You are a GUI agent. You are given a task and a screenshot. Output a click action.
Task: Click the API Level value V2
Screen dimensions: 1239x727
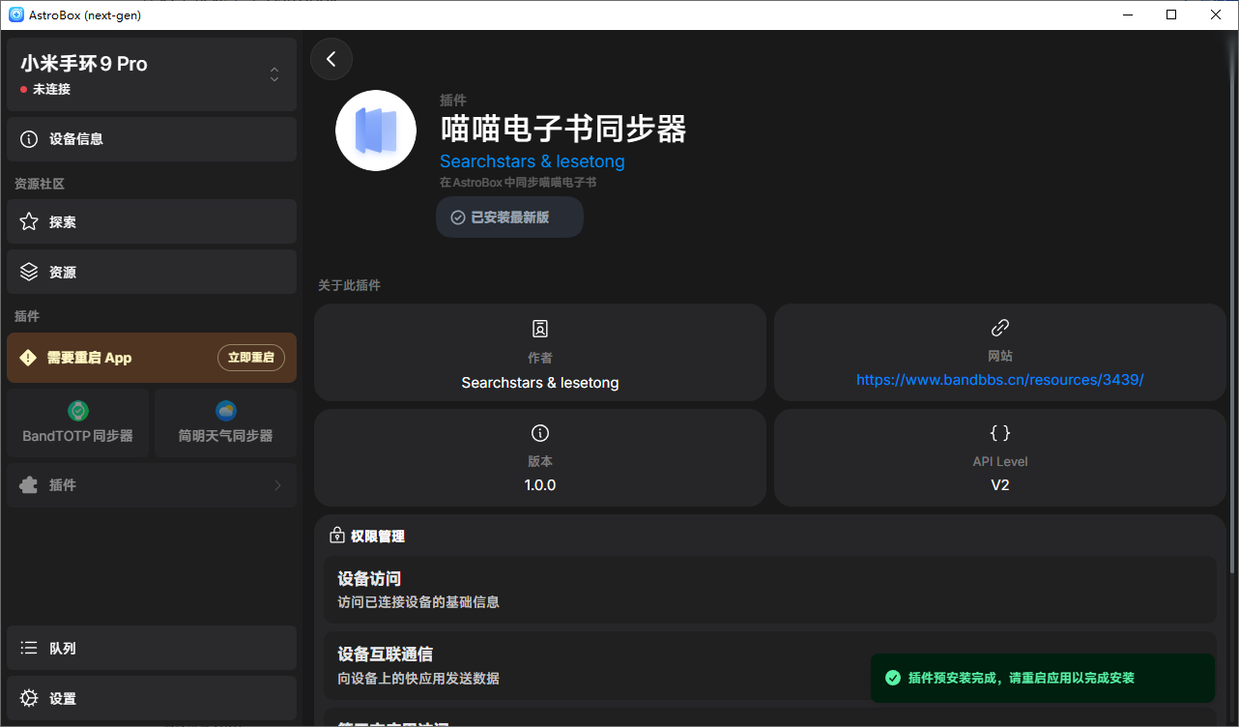pos(1000,485)
